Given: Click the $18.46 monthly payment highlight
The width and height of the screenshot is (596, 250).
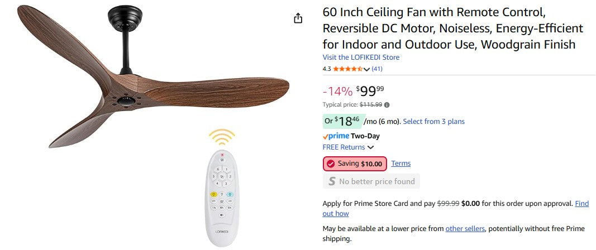Looking at the screenshot, I should click(343, 121).
